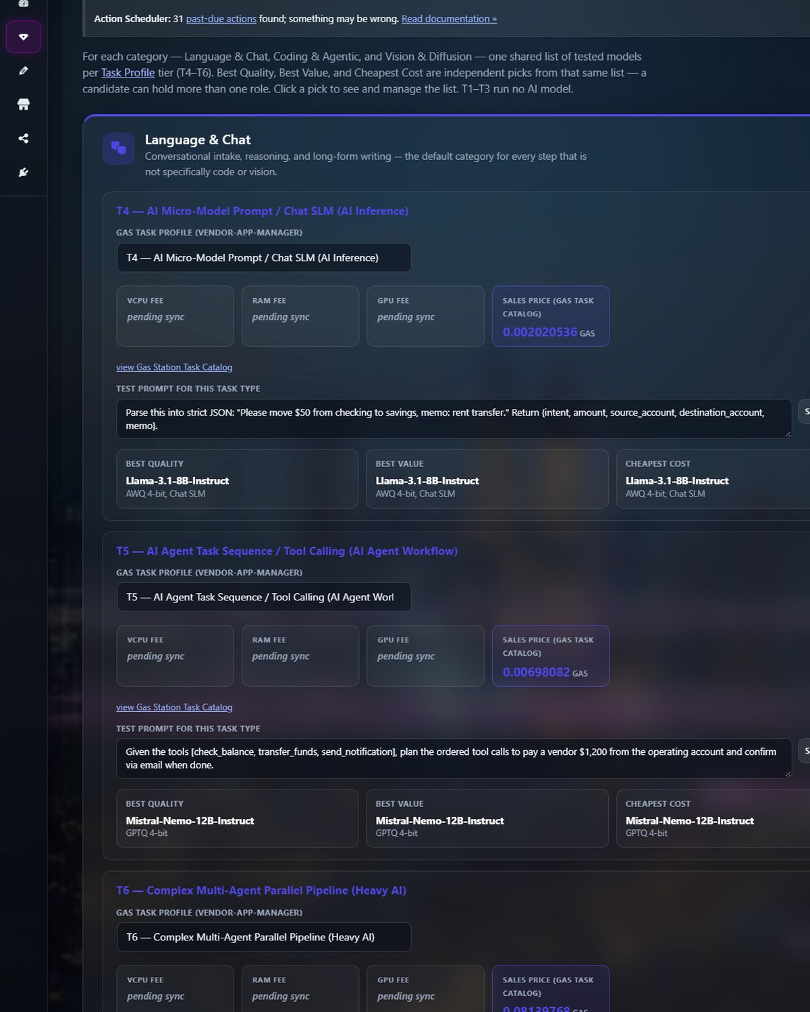Click T4 RAM Fee pending sync card
Viewport: 810px width, 1012px height.
click(300, 316)
